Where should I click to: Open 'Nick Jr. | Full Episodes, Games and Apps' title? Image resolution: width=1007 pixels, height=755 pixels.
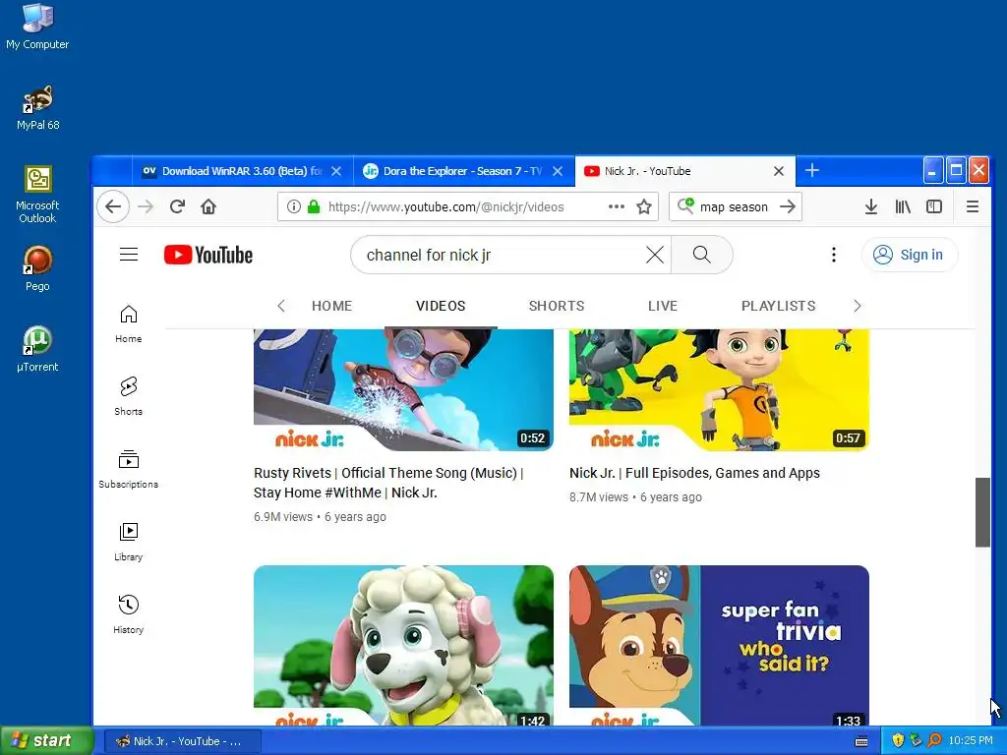point(694,473)
